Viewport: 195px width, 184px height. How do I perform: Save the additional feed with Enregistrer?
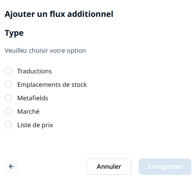click(x=165, y=167)
